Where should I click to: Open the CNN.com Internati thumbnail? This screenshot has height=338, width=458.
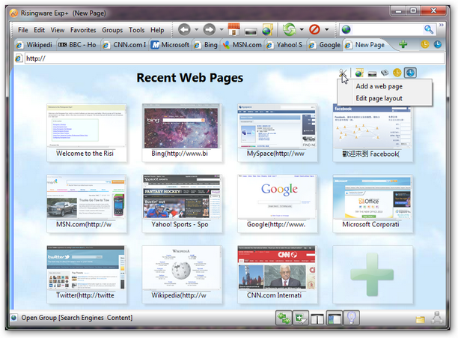coord(277,274)
